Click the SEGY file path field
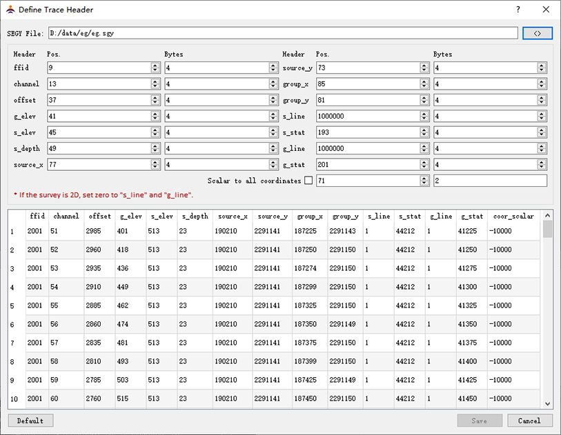Viewport: 561px width, 435px height. (282, 33)
